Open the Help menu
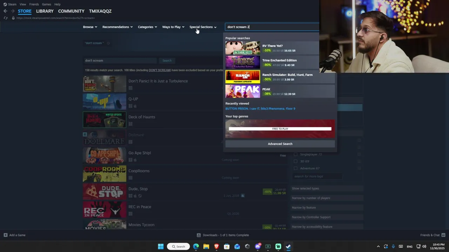This screenshot has width=449, height=252. coord(57,4)
